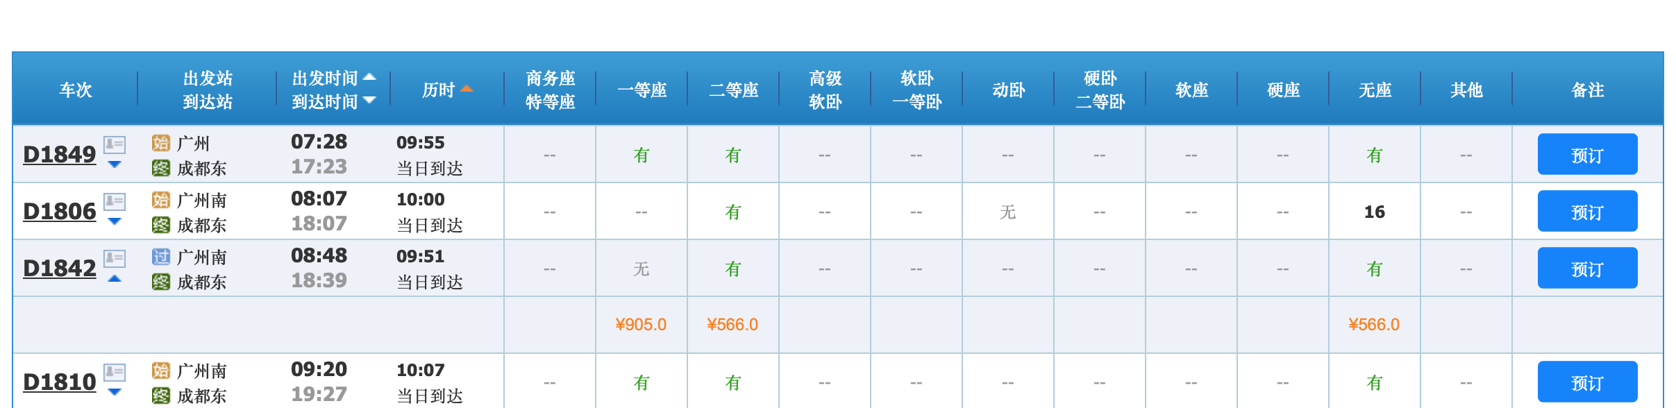Open passenger ID card icon for D1810
1676x408 pixels.
[115, 372]
